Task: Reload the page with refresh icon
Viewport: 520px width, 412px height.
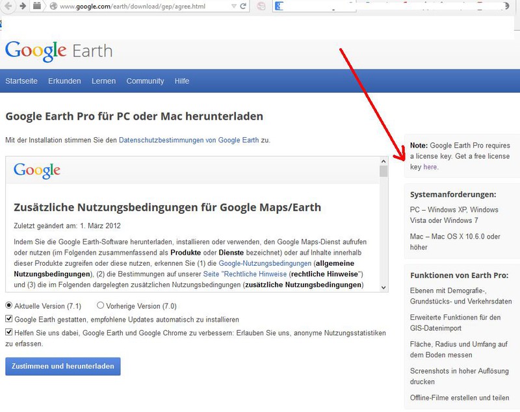Action: point(243,6)
